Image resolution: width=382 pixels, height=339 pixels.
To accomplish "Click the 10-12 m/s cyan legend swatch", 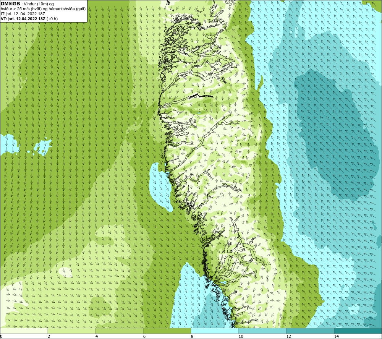I will click(263, 331).
